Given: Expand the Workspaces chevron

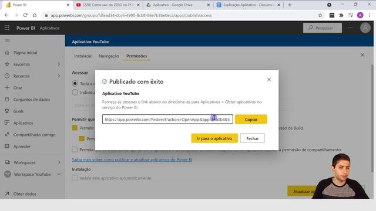Looking at the screenshot, I should [x=59, y=162].
